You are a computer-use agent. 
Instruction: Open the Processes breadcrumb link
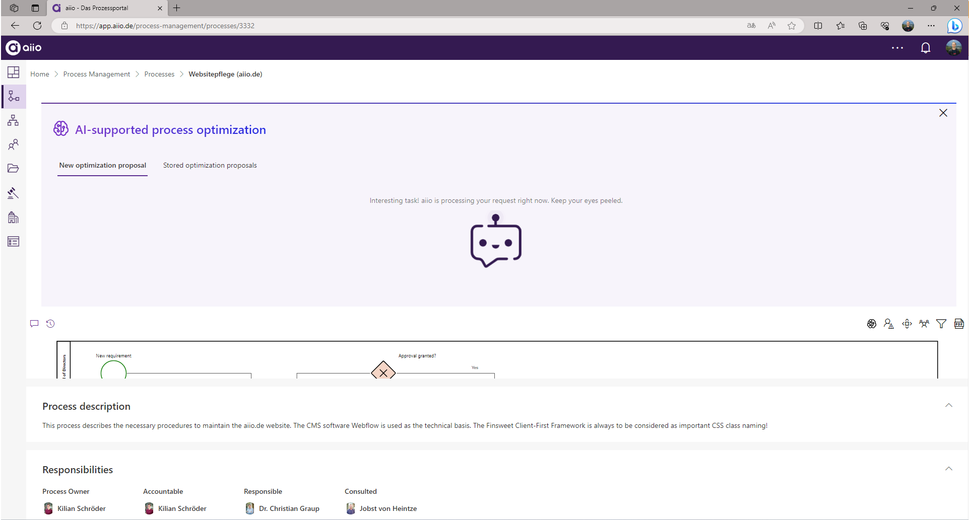tap(159, 74)
